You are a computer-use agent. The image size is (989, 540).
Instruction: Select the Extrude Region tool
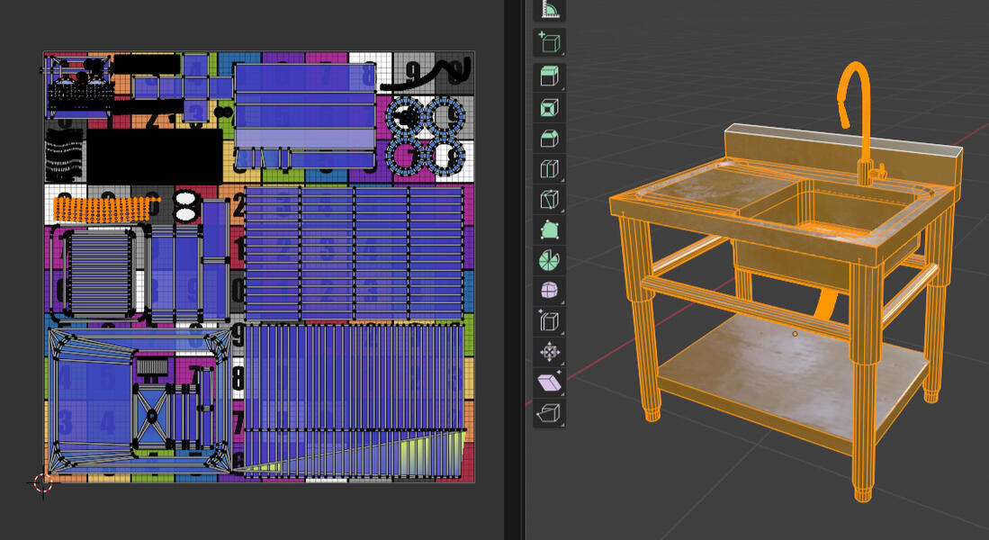coord(549,76)
